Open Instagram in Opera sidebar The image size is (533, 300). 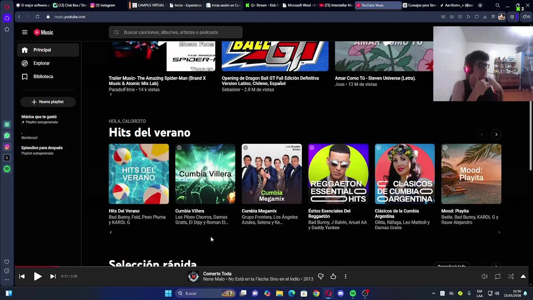tap(7, 147)
